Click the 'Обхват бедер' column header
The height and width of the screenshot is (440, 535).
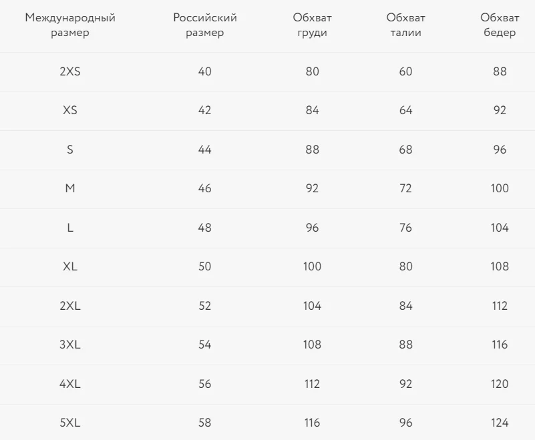[x=500, y=25]
